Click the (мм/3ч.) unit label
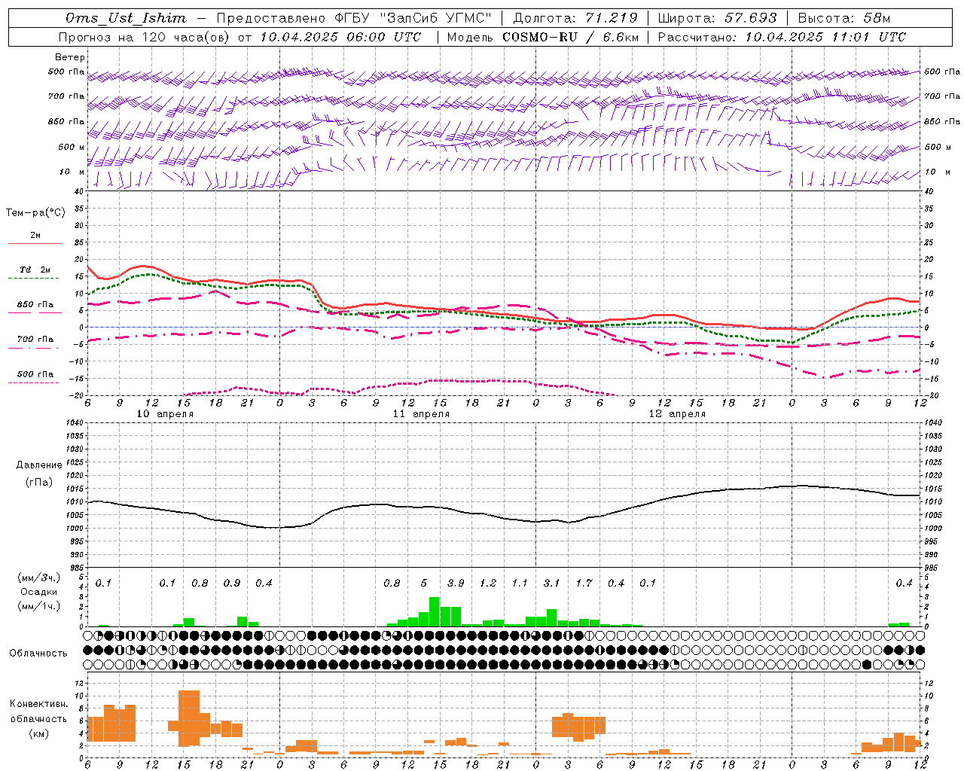Image resolution: width=964 pixels, height=771 pixels. (x=39, y=577)
